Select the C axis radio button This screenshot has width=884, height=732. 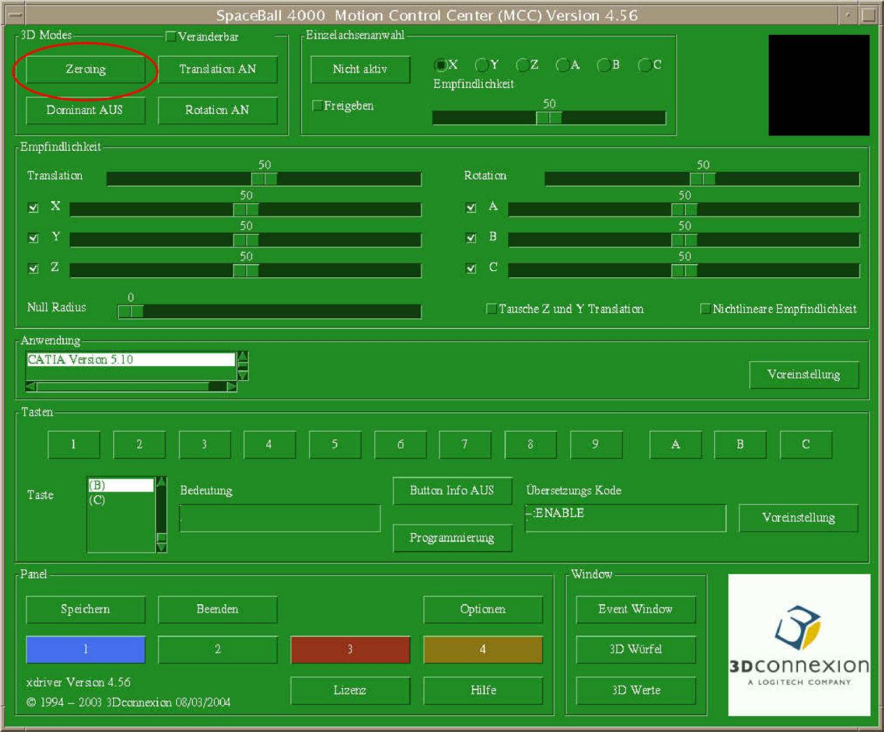click(x=645, y=65)
